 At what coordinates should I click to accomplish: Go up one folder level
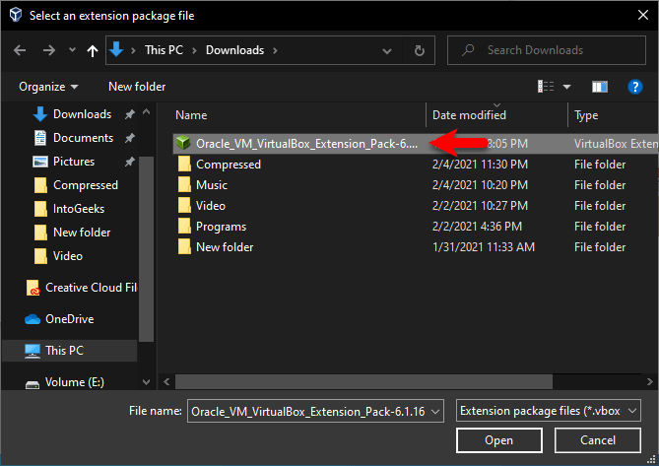pyautogui.click(x=92, y=51)
